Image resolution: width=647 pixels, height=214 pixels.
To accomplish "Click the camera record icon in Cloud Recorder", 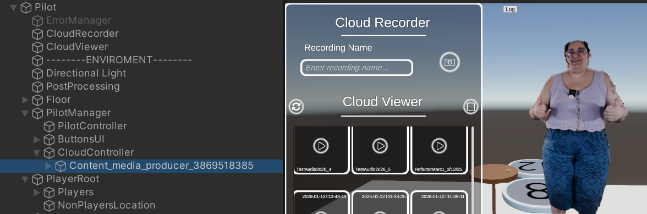I will [x=449, y=62].
